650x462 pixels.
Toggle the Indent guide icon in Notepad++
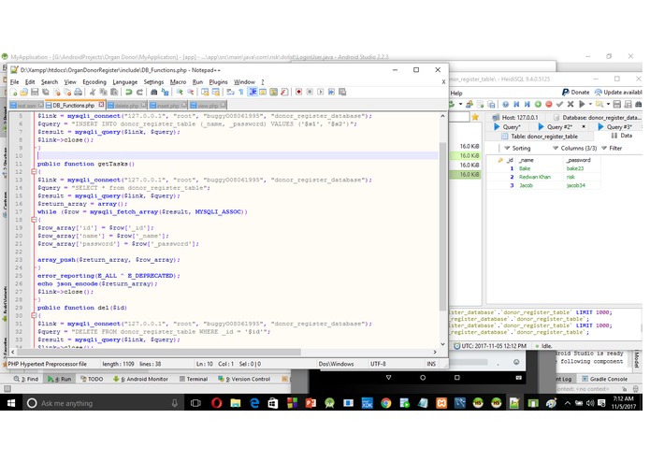tap(252, 92)
